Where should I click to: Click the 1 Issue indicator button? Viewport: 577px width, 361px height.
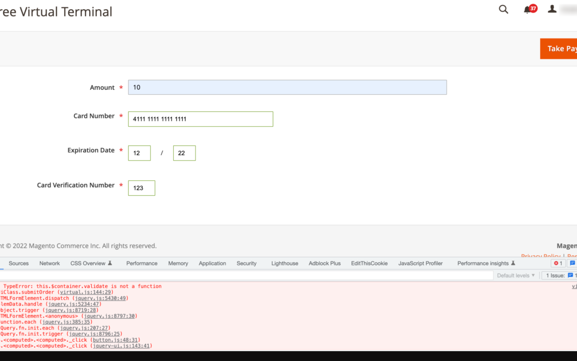click(560, 275)
